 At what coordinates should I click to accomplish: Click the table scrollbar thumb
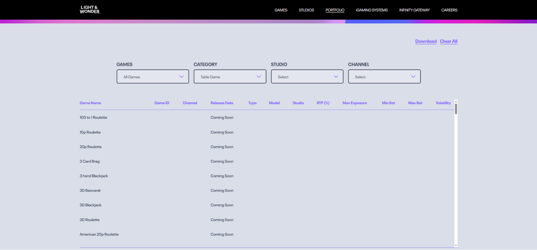point(456,109)
